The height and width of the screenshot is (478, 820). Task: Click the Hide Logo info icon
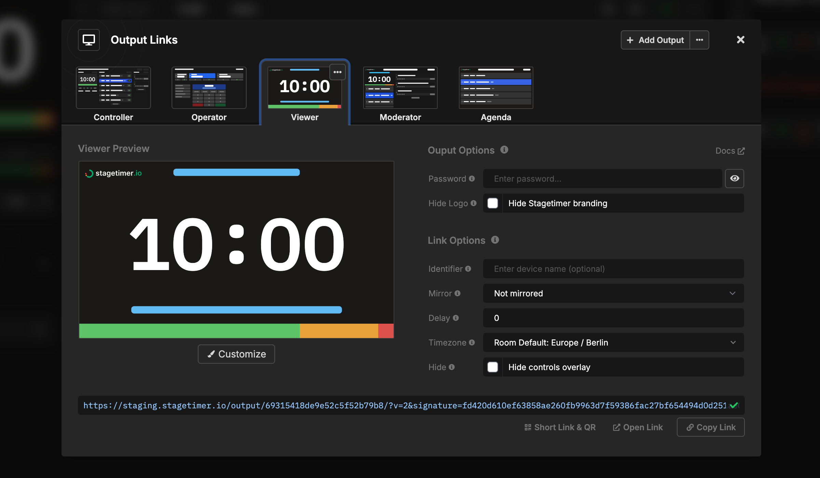click(474, 203)
